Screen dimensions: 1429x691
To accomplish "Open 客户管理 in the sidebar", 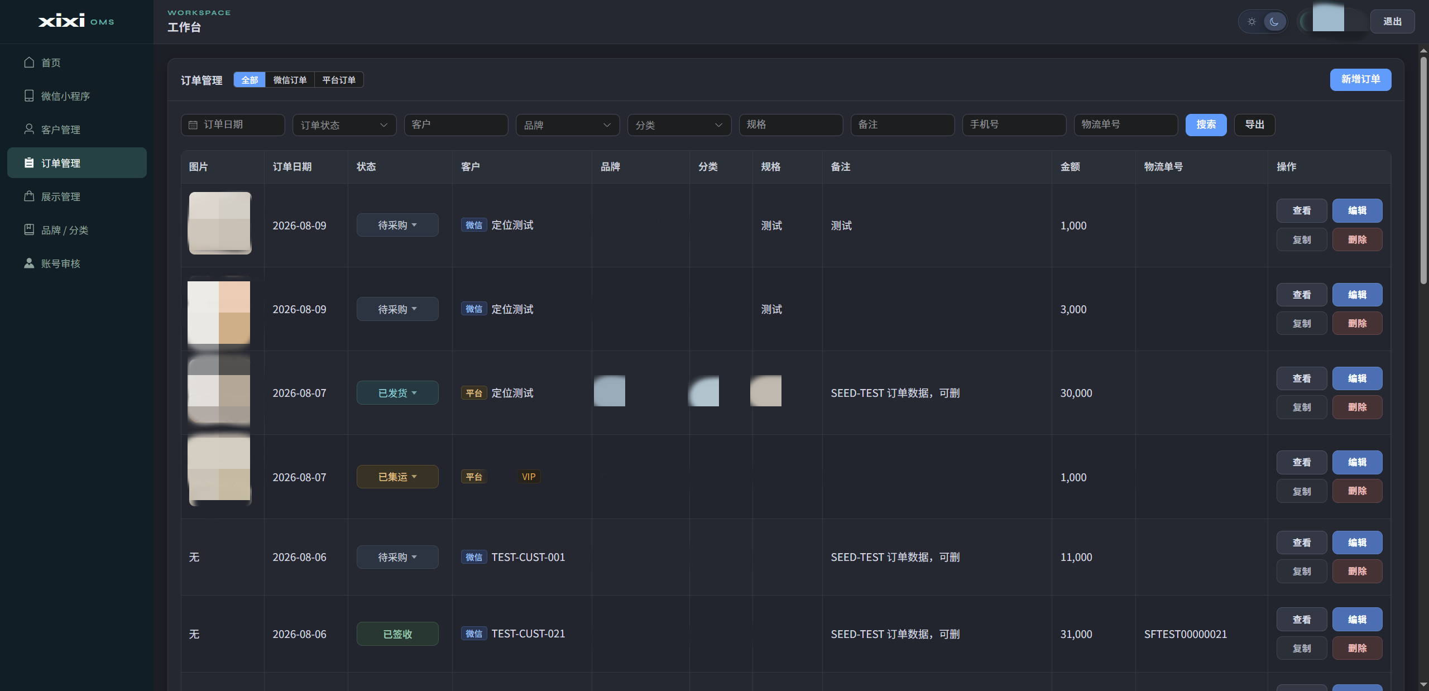I will point(77,129).
